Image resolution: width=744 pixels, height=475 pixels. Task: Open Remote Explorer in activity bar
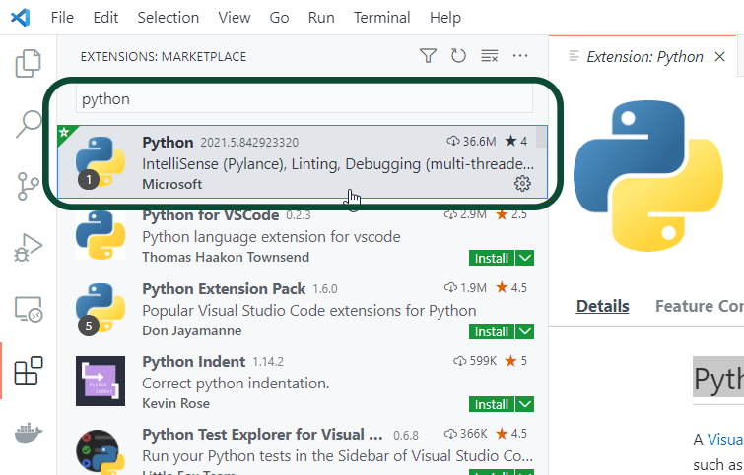tap(28, 309)
